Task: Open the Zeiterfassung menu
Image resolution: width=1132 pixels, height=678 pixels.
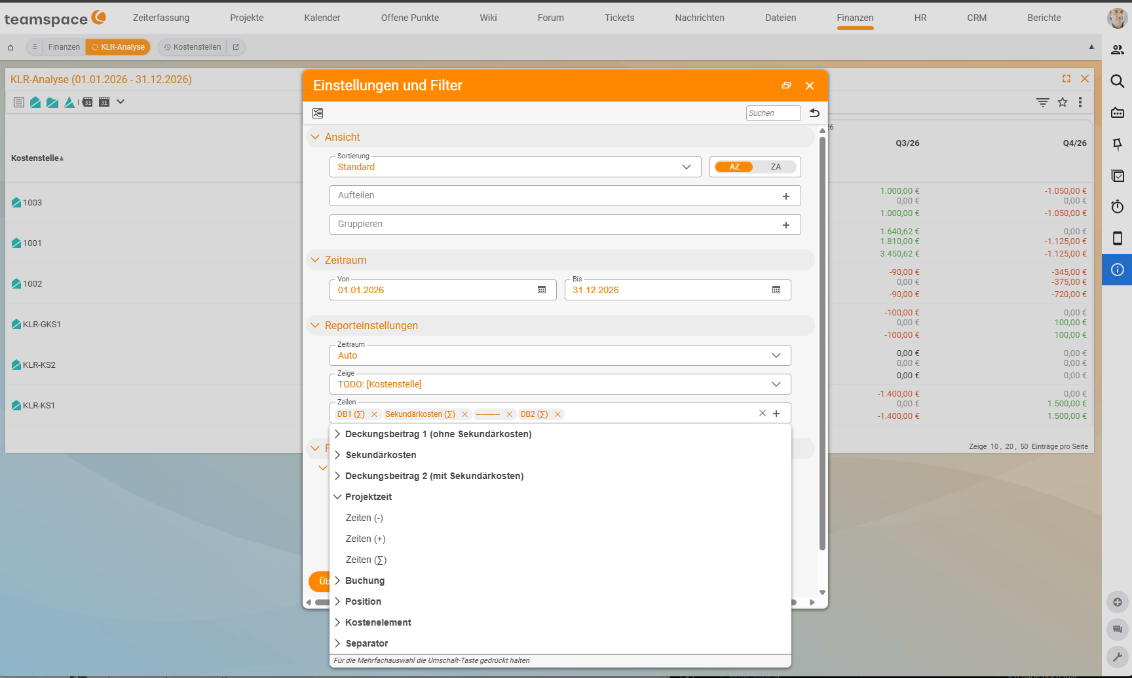Action: coord(161,18)
